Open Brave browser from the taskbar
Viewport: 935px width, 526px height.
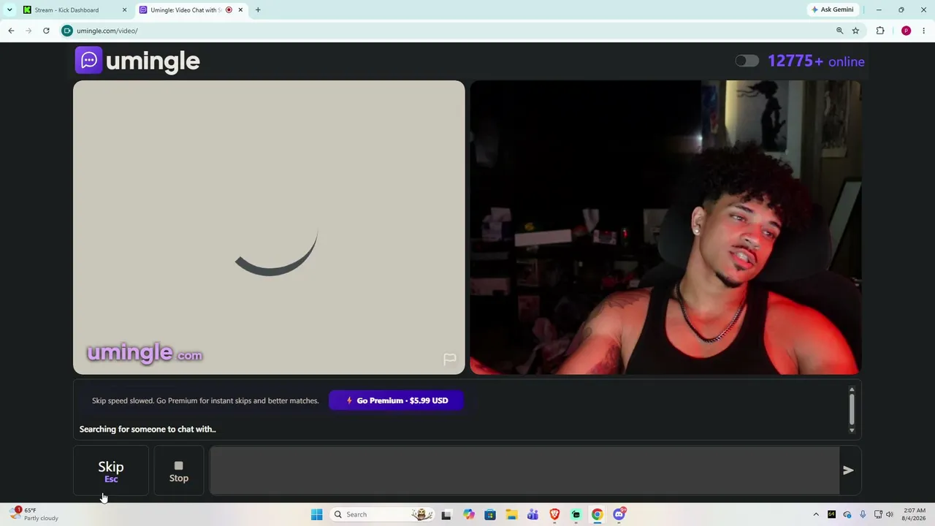[x=554, y=514]
